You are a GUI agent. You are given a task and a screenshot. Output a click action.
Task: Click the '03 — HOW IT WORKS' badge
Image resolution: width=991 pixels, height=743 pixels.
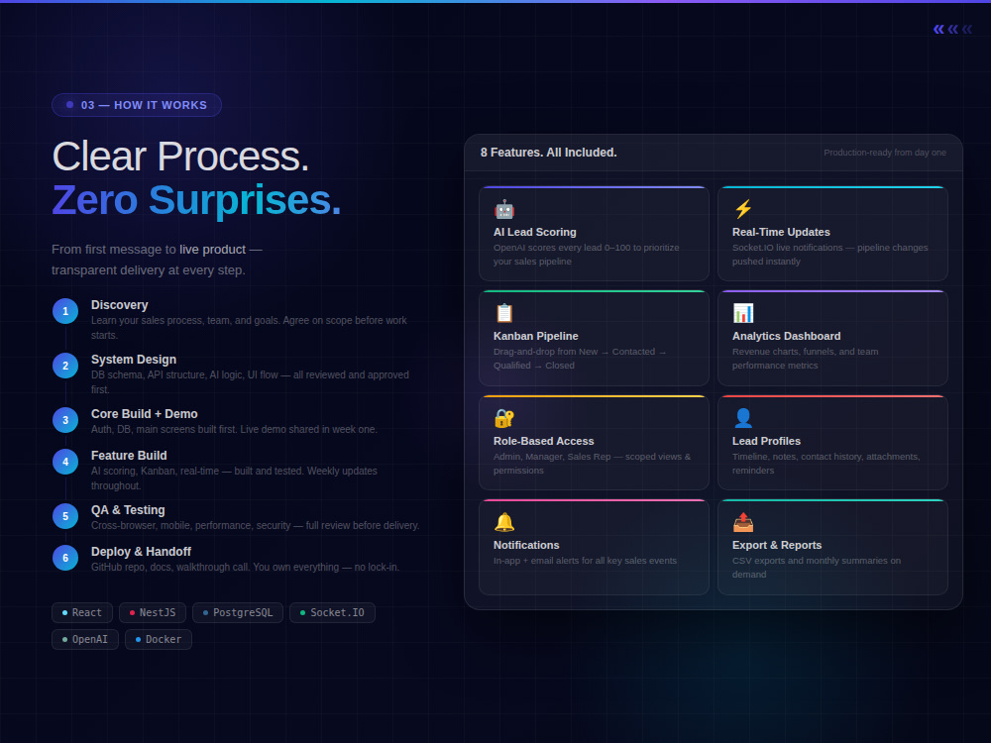[137, 105]
